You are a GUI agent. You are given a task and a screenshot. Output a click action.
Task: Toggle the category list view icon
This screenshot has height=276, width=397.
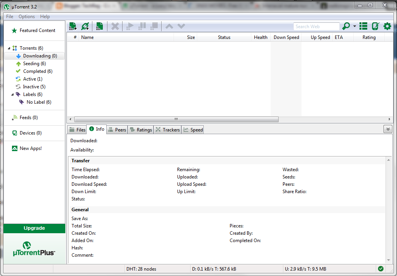click(363, 26)
